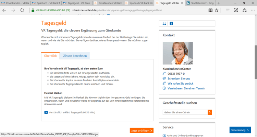Submit branch search with orange arrow
257x137 pixels.
tap(210, 112)
